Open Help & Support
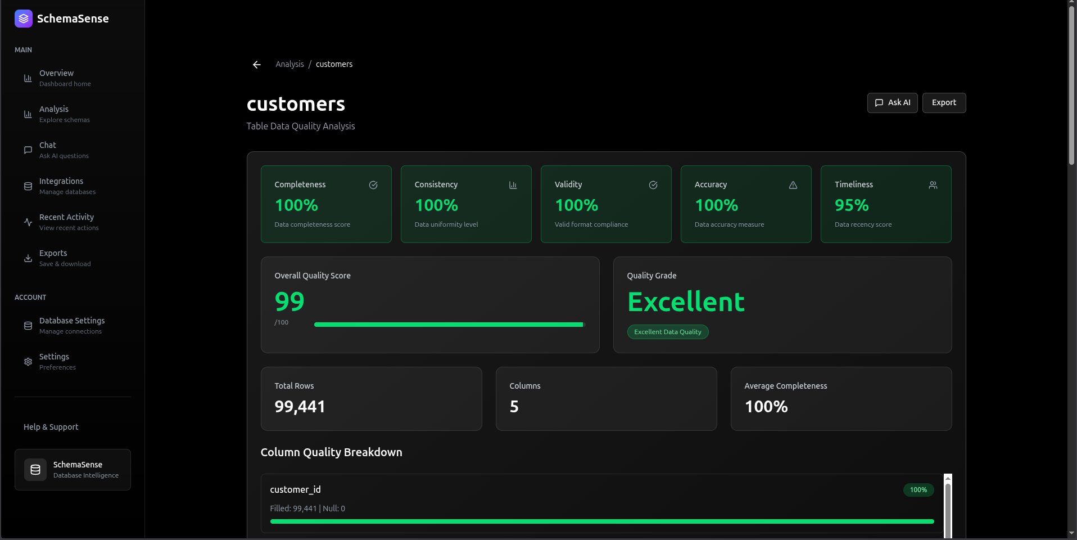The height and width of the screenshot is (540, 1077). click(x=51, y=426)
